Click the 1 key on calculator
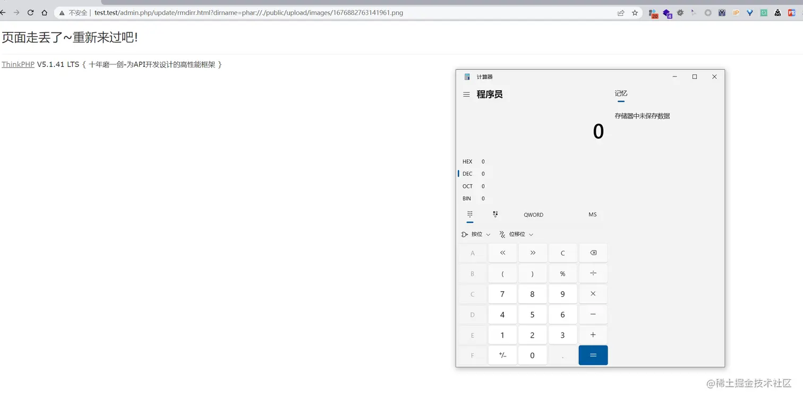 click(502, 335)
